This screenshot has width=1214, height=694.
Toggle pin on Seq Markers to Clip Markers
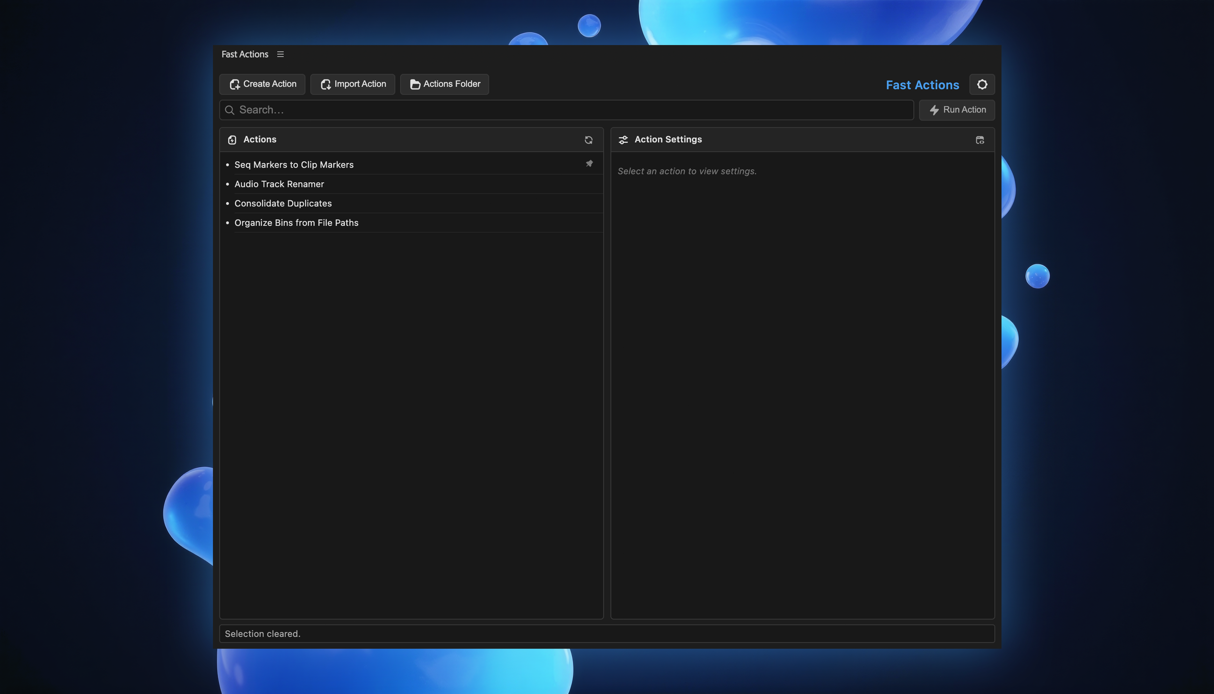click(589, 164)
